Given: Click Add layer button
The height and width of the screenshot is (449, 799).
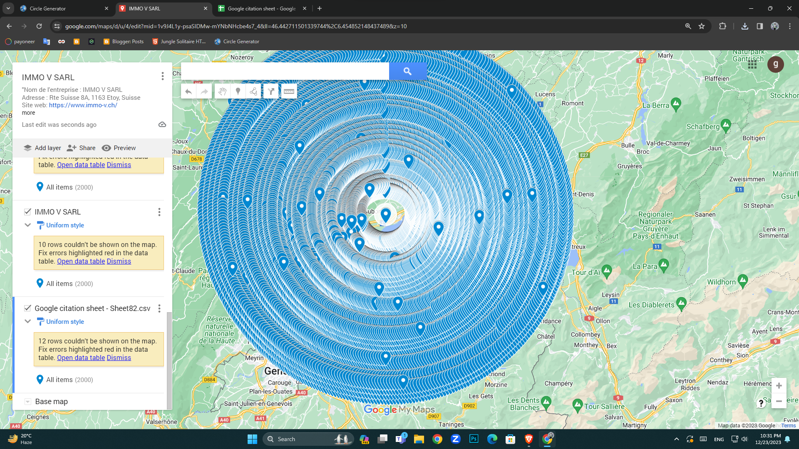Looking at the screenshot, I should [x=42, y=148].
